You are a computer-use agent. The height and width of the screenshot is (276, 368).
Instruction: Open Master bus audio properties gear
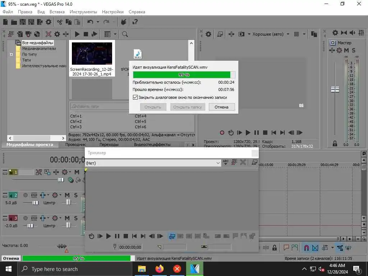coord(335,33)
